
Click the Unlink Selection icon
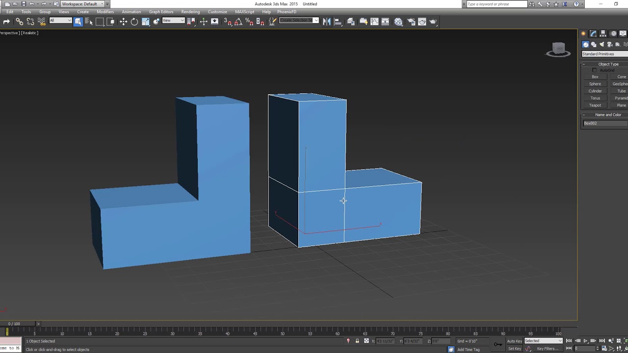tap(30, 22)
